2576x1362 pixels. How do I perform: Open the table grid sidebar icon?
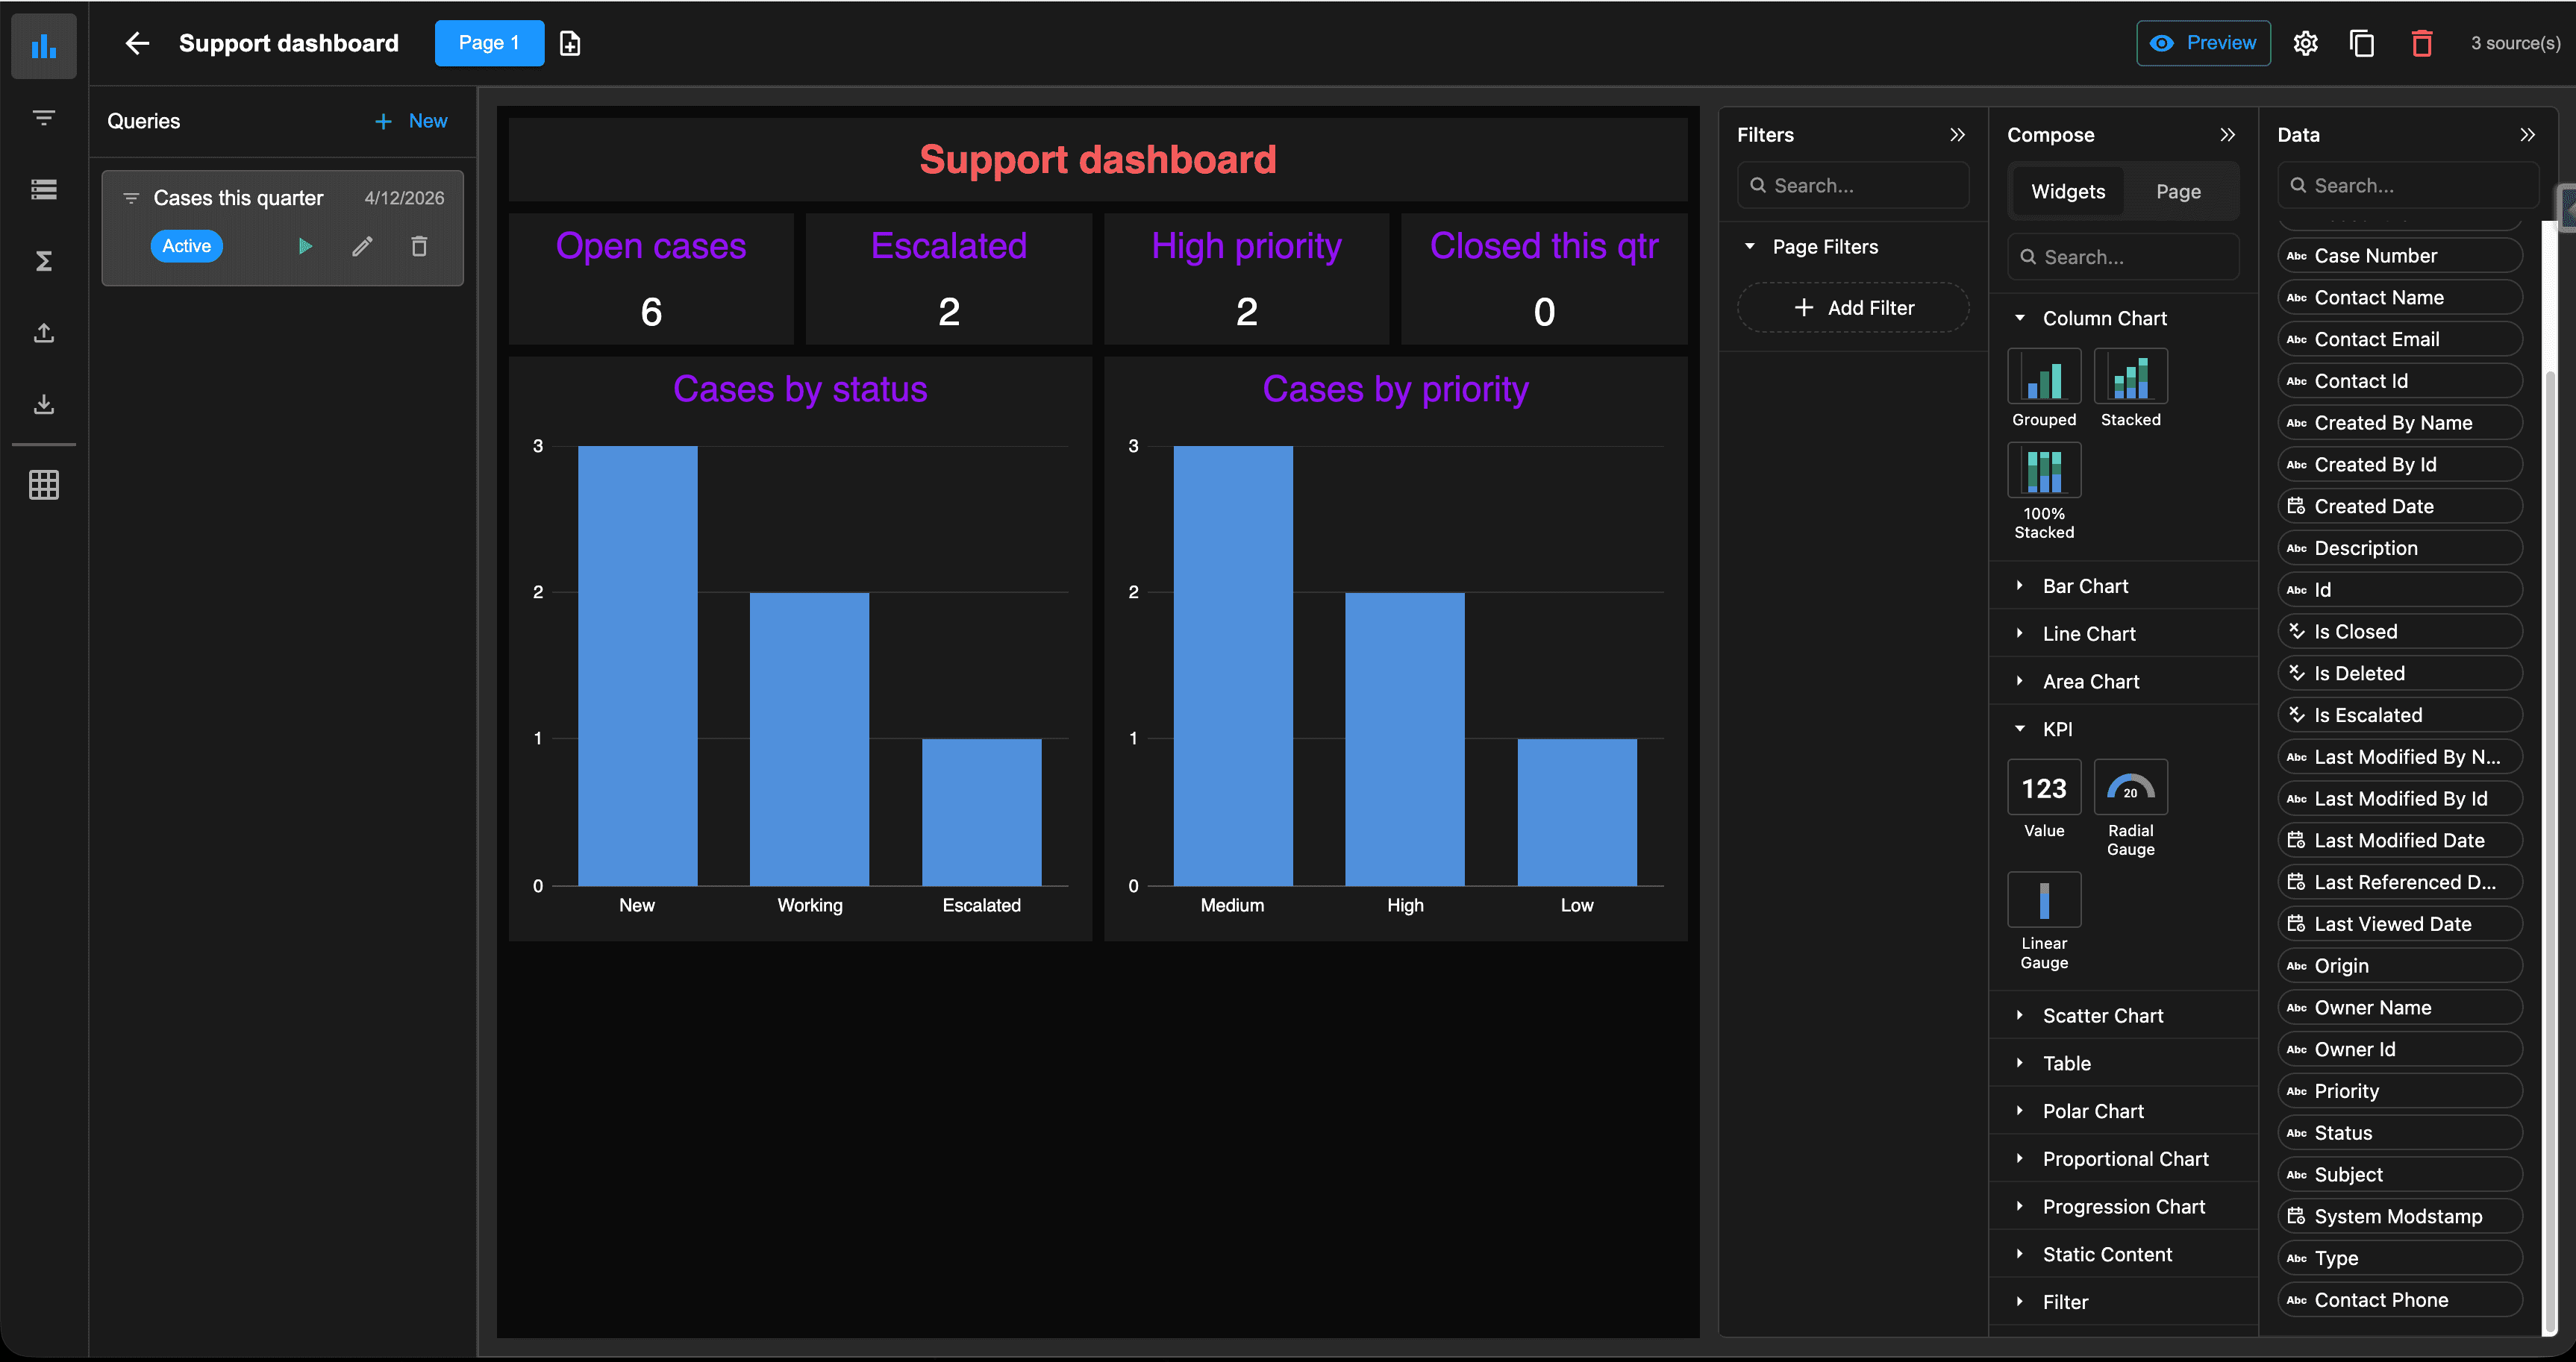coord(43,485)
